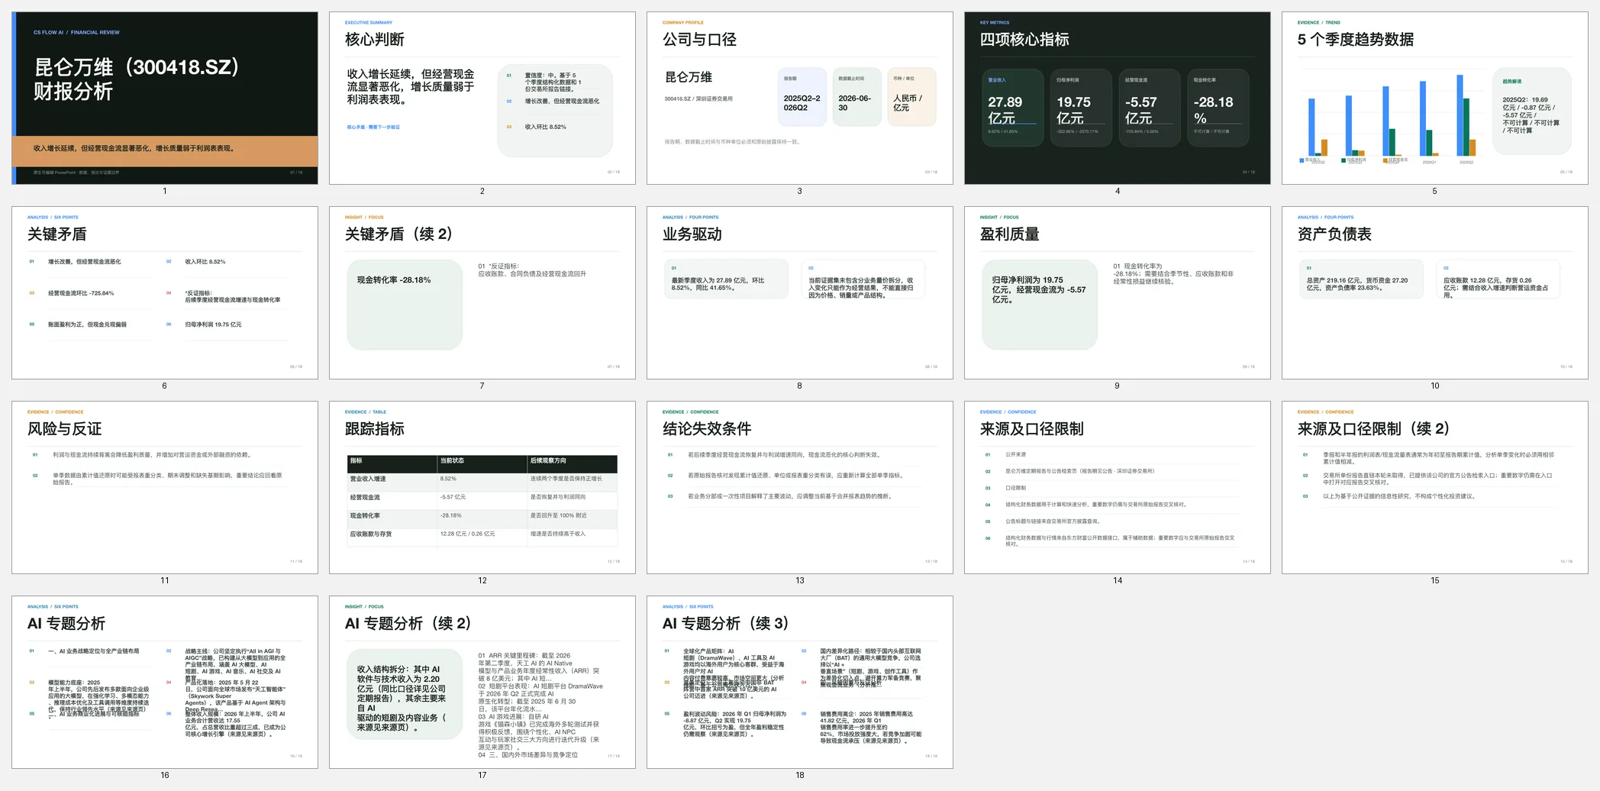This screenshot has height=791, width=1600.
Task: Open slide 1 昆仑万维 财报分析 cover thumbnail
Action: pos(165,98)
